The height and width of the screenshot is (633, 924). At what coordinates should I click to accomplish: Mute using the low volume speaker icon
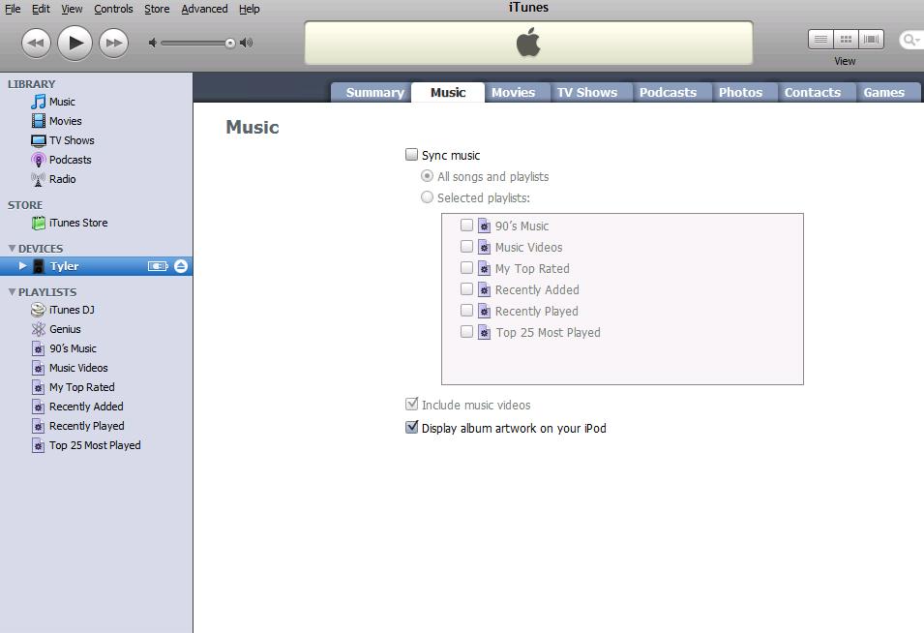pyautogui.click(x=153, y=43)
